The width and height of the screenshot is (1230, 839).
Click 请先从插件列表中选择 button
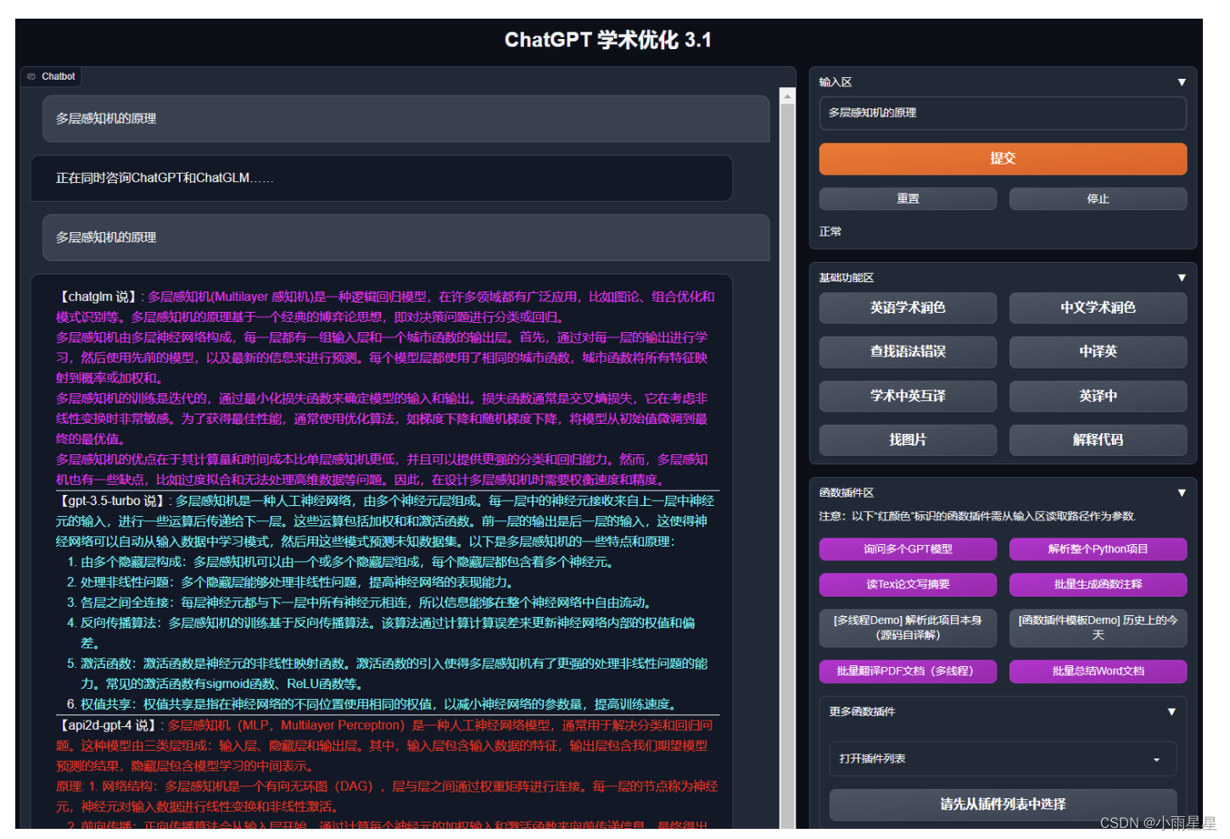[x=1003, y=804]
